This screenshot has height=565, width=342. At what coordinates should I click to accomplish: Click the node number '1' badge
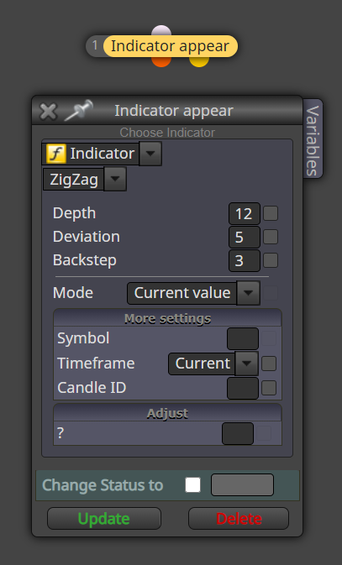click(95, 45)
